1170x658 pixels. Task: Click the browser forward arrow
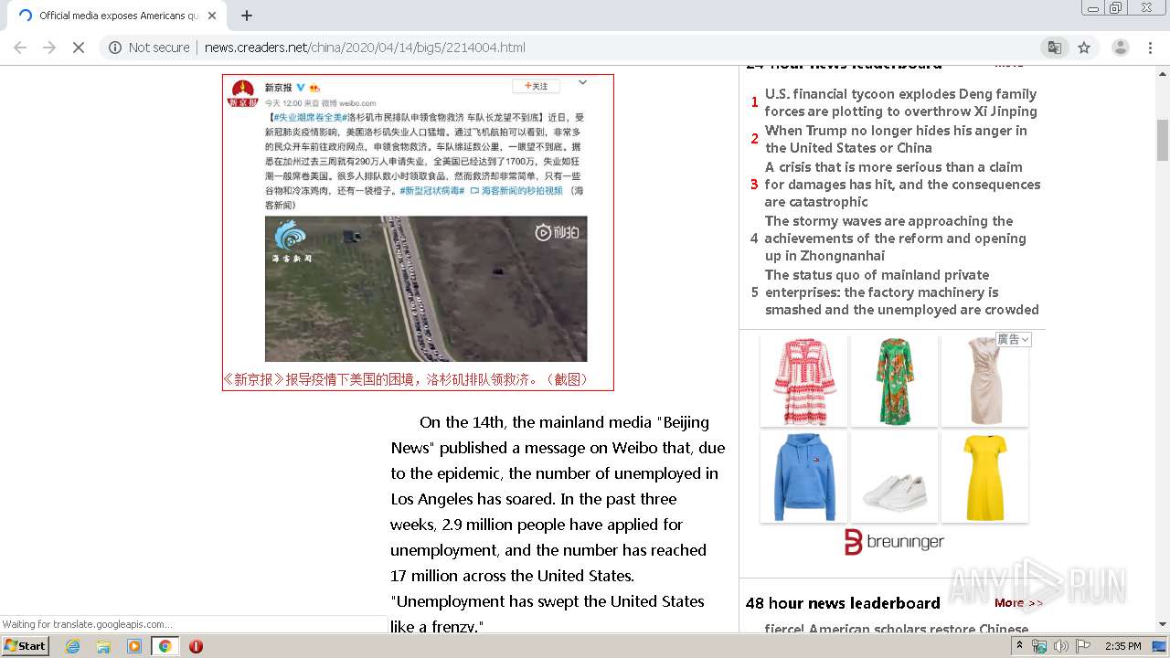pos(49,48)
